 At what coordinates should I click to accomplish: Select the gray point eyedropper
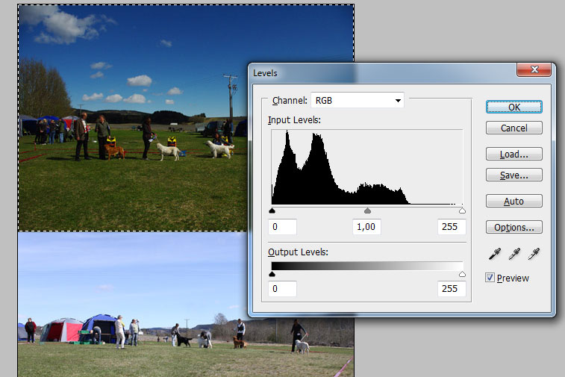pyautogui.click(x=514, y=255)
